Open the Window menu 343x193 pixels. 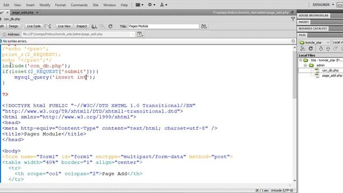coord(109,5)
